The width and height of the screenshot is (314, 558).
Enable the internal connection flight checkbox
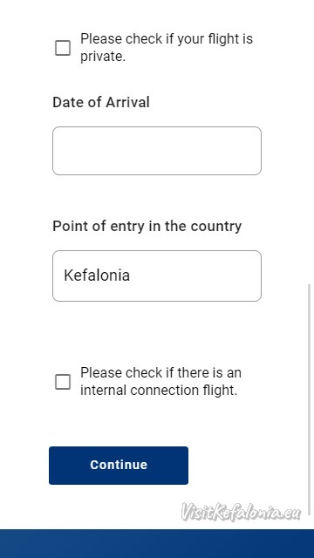pos(63,382)
